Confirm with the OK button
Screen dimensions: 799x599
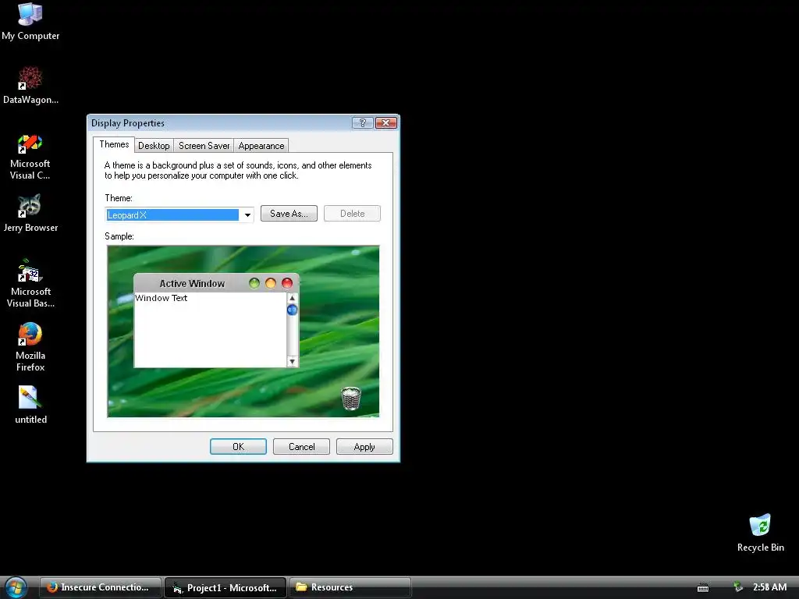(x=238, y=447)
